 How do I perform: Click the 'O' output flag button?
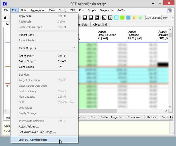[104, 18]
